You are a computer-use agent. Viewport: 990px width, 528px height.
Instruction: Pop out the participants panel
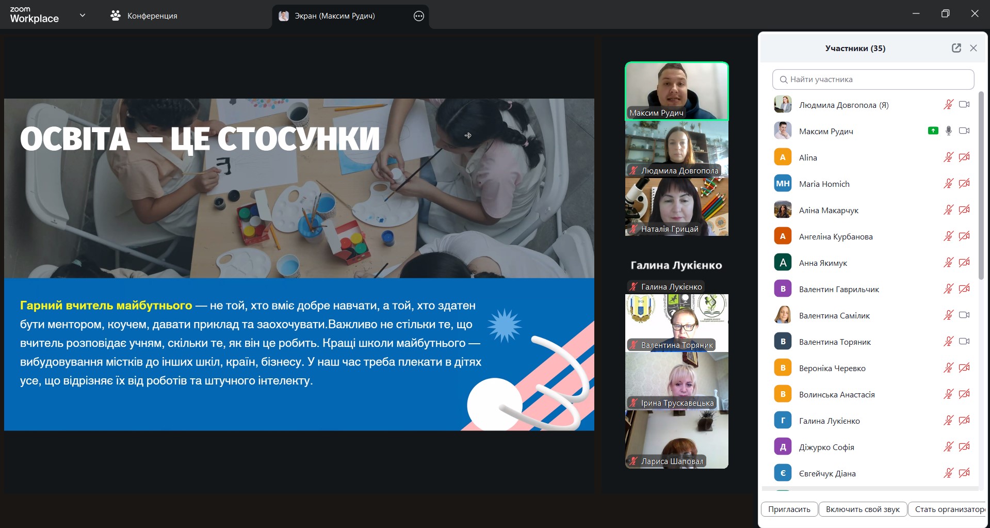pyautogui.click(x=956, y=48)
